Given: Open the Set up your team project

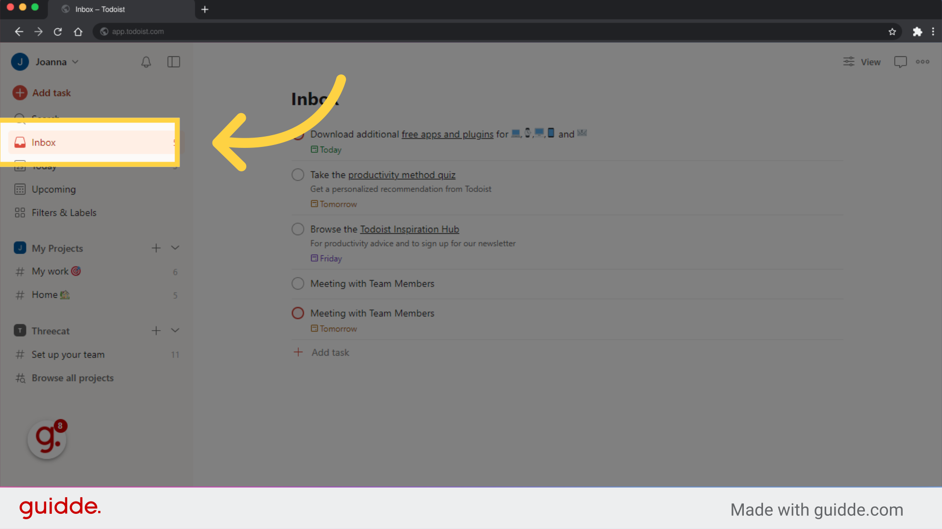Looking at the screenshot, I should click(x=68, y=354).
